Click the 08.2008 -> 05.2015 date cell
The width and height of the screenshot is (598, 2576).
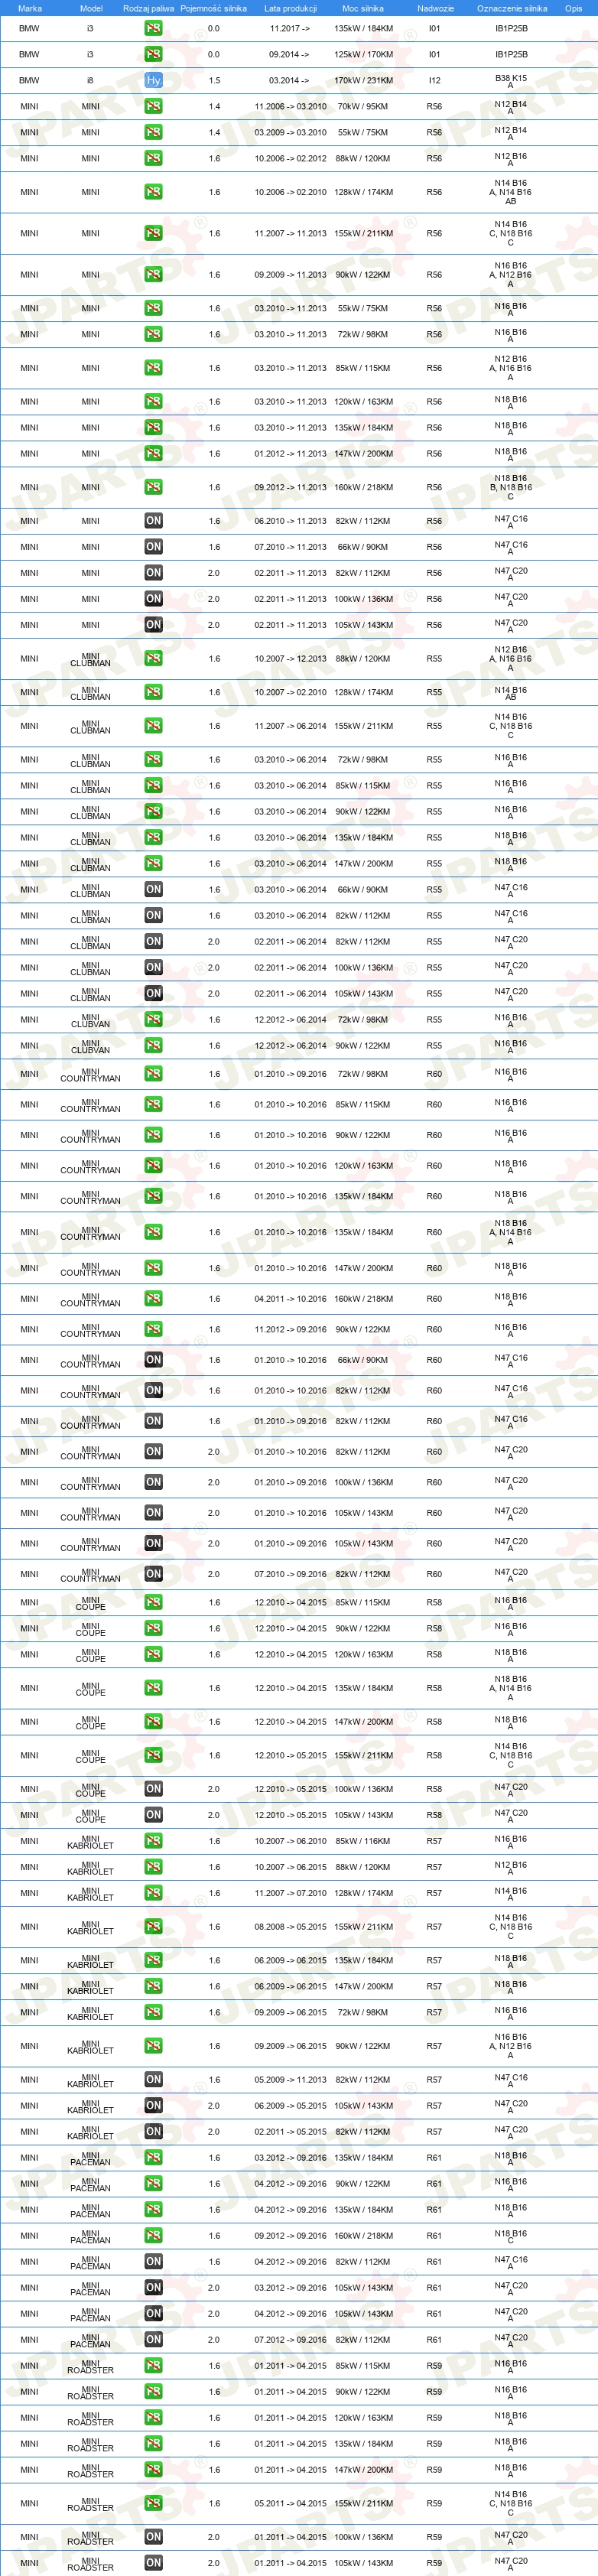pos(290,1927)
